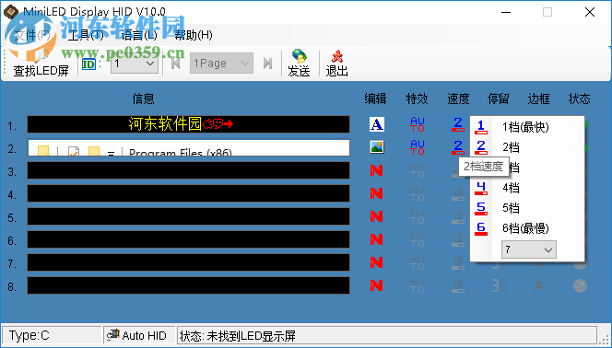Click the 边框 column header
The width and height of the screenshot is (612, 348).
pos(539,99)
